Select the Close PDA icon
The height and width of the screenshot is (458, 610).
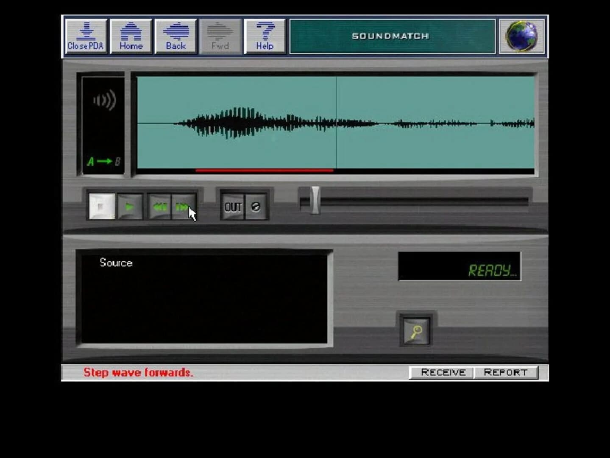click(x=86, y=36)
